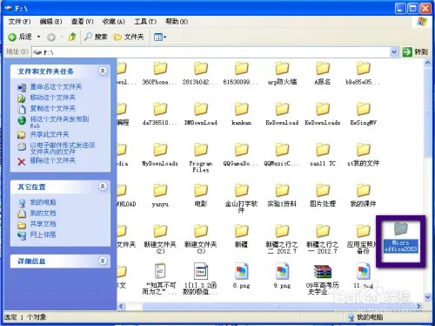The width and height of the screenshot is (435, 326).
Task: Open 网上邻居 in other places
Action: click(x=43, y=234)
